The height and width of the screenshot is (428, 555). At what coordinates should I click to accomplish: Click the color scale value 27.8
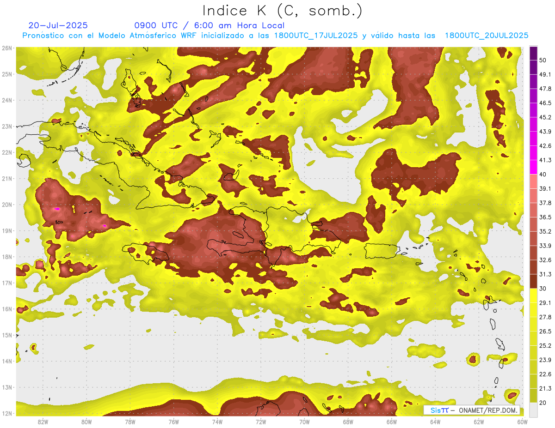tap(545, 317)
